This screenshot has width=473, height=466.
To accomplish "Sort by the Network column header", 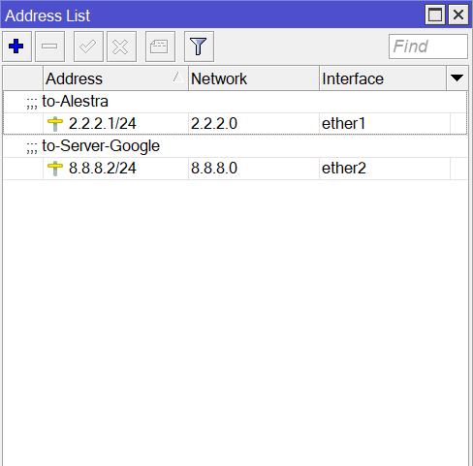I will pyautogui.click(x=254, y=78).
